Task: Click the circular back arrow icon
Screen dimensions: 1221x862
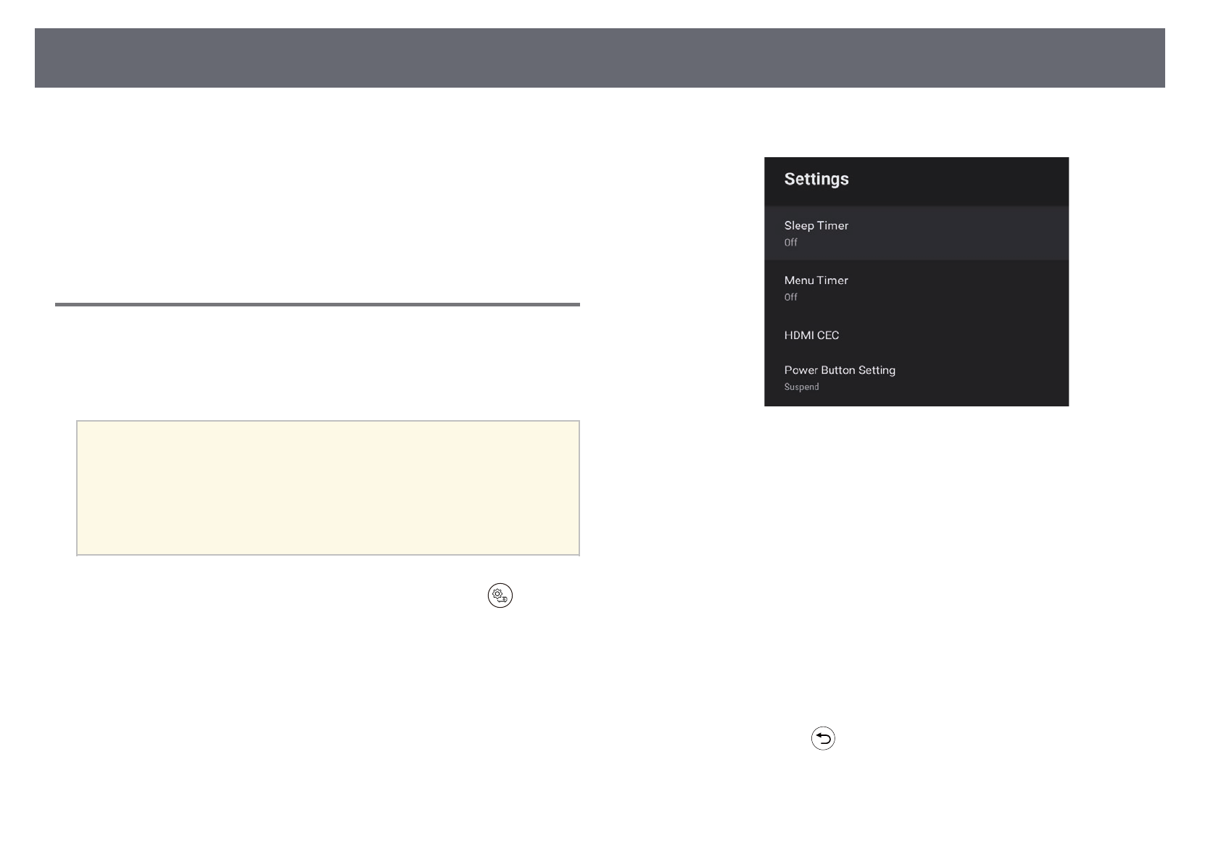Action: [823, 738]
